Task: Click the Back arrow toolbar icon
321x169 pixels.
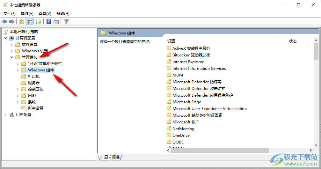Action: (x=4, y=22)
